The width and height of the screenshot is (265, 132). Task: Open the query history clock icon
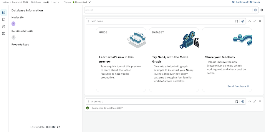[x=4, y=27]
